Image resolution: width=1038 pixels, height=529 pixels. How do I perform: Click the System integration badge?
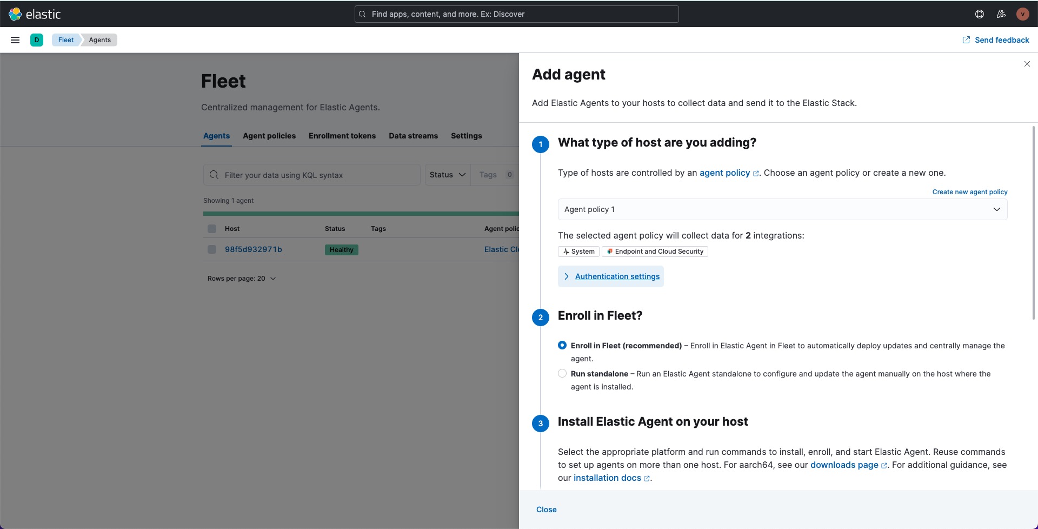[578, 252]
